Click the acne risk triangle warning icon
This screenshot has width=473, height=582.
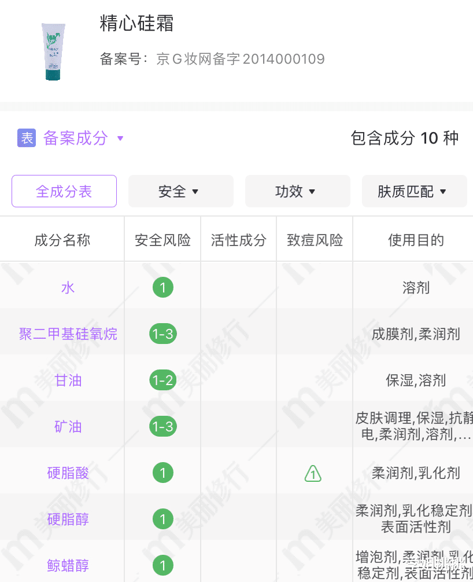[313, 474]
